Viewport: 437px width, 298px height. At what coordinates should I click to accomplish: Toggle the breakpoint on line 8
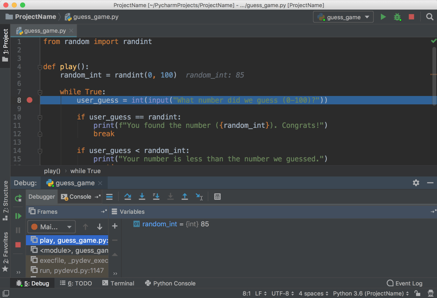click(x=29, y=100)
